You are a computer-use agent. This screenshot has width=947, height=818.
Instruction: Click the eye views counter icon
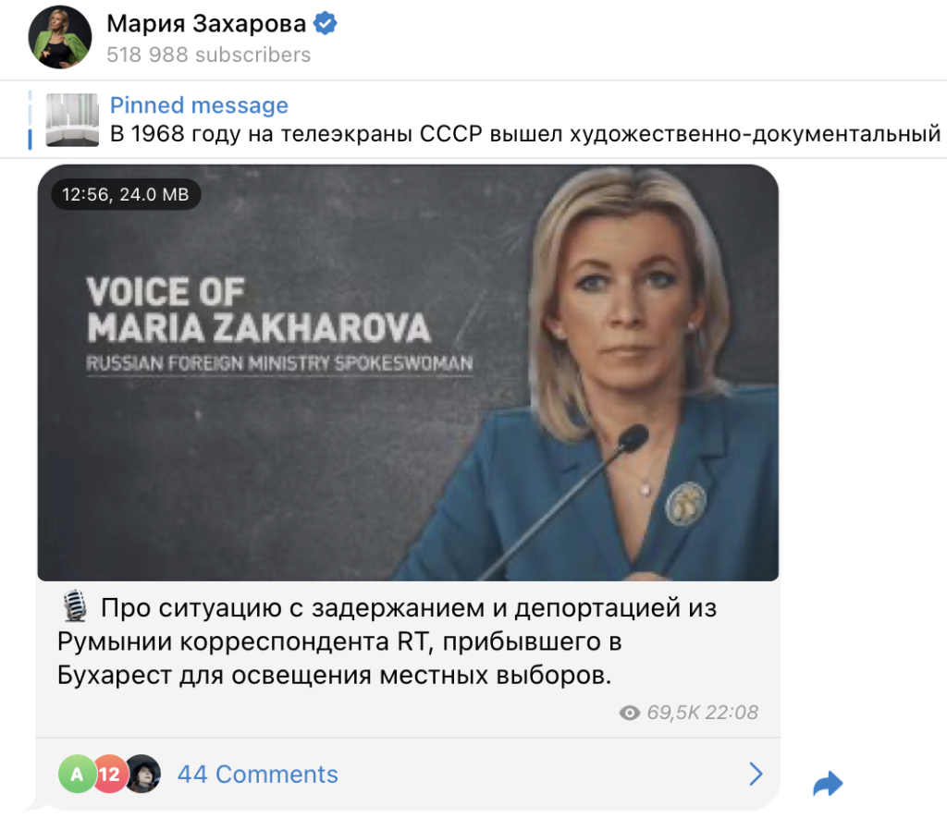(629, 713)
